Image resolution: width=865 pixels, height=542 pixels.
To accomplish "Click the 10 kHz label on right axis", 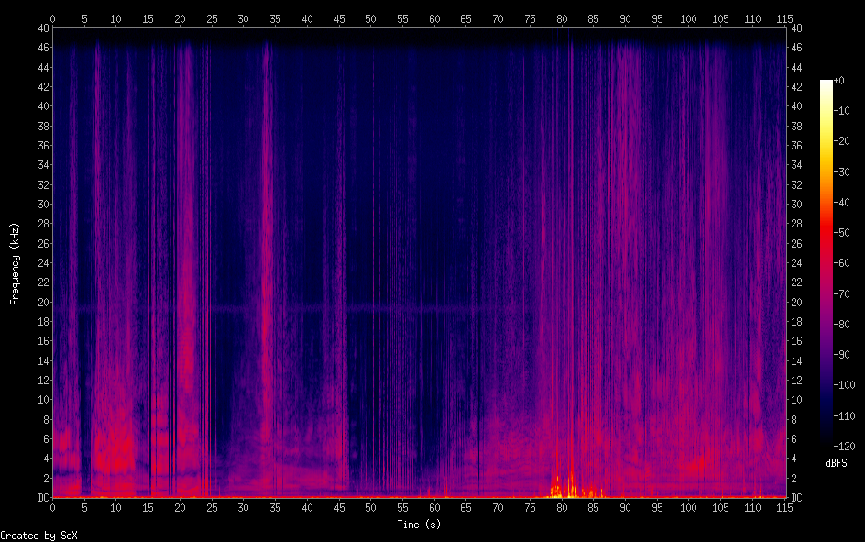I will [x=796, y=400].
